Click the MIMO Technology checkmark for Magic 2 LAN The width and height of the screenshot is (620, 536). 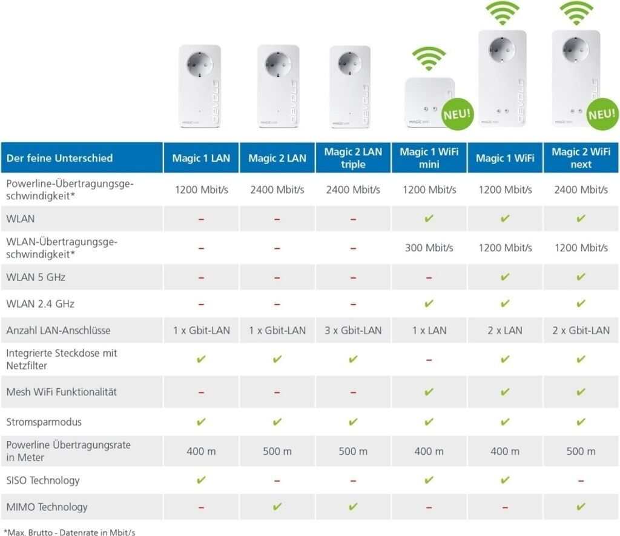coord(277,507)
